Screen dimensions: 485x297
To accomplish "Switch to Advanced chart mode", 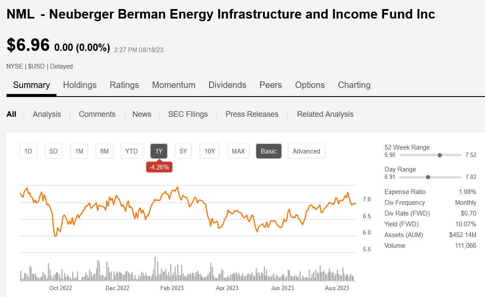I will [x=306, y=151].
